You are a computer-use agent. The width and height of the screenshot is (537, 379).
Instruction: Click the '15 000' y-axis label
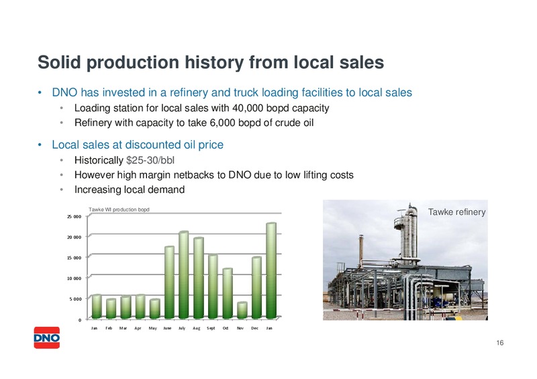pos(75,258)
